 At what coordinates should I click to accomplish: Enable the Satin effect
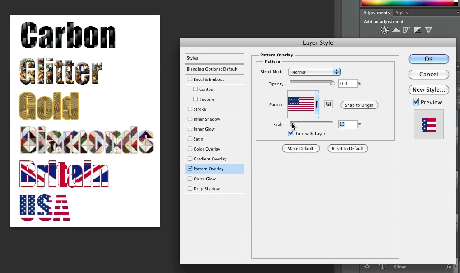tap(190, 139)
